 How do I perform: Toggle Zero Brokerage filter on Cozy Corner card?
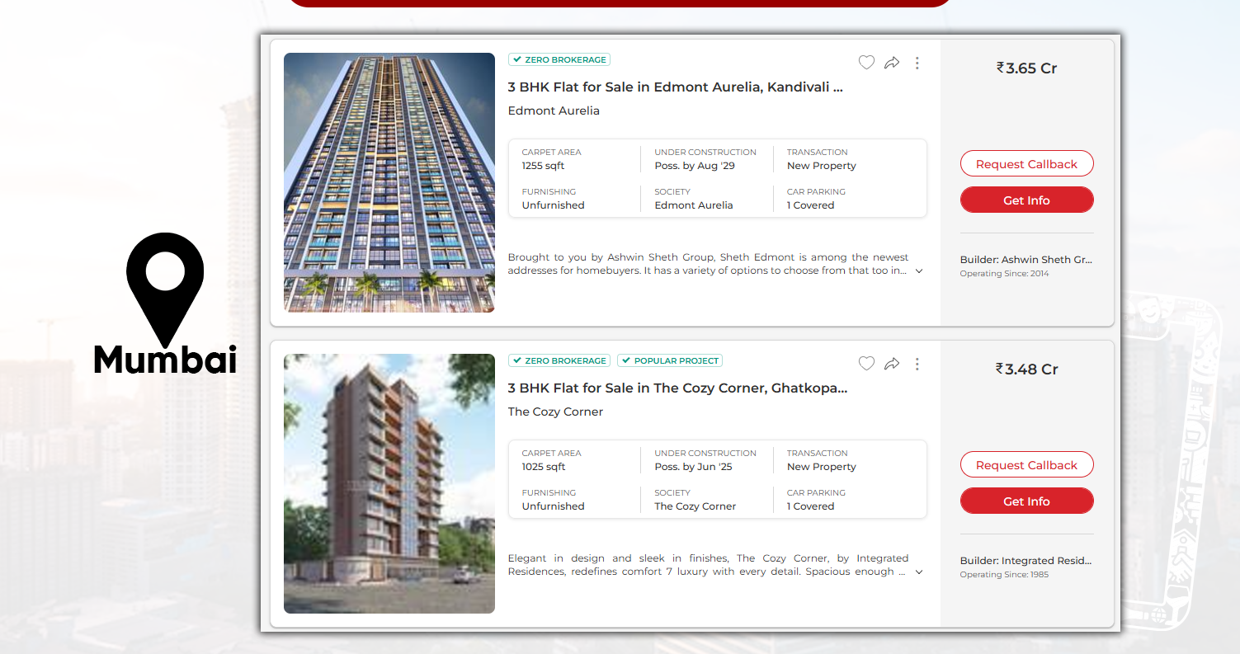coord(559,360)
